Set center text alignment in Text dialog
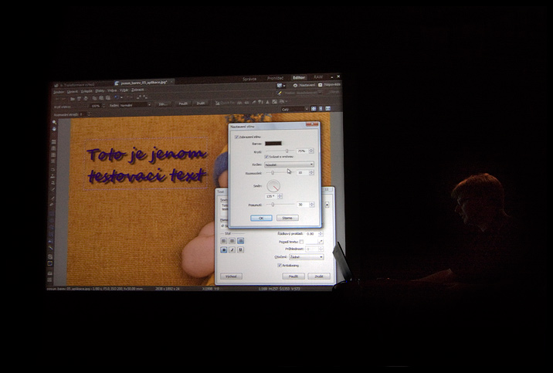553x373 pixels. point(232,241)
